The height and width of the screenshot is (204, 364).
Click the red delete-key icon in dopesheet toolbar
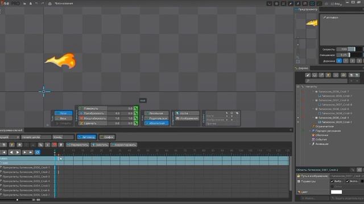pos(54,145)
